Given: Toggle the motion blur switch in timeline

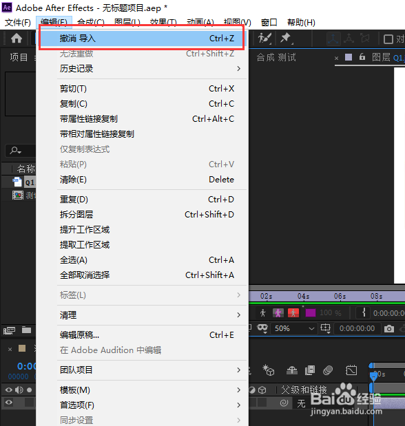Looking at the screenshot, I should tap(328, 370).
